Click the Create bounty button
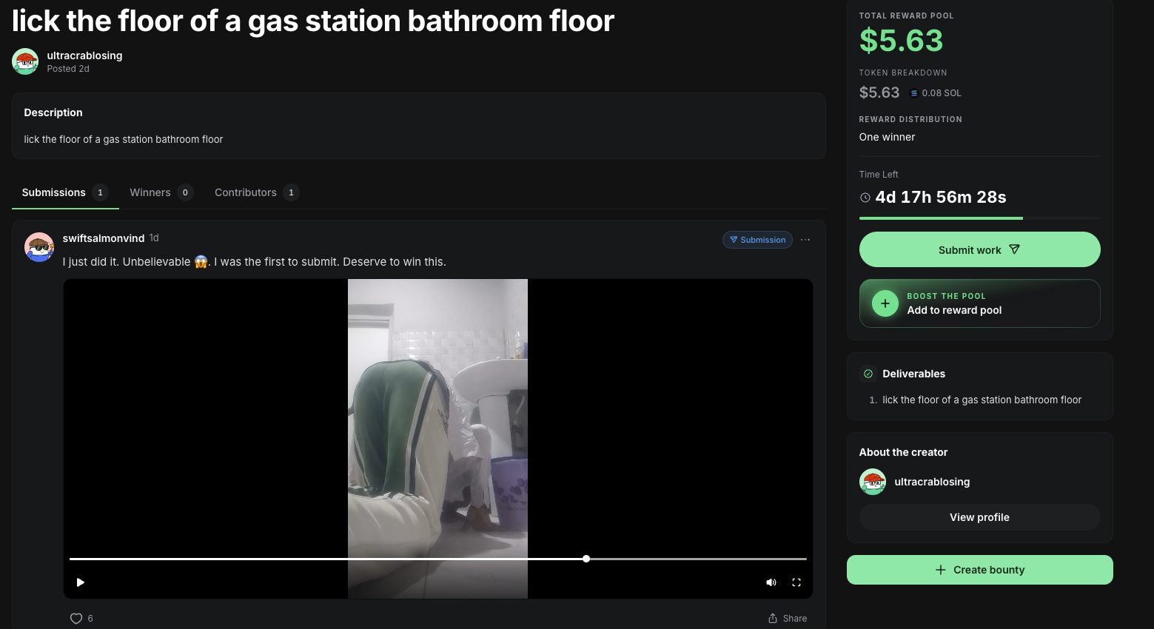Viewport: 1154px width, 629px height. click(x=979, y=570)
